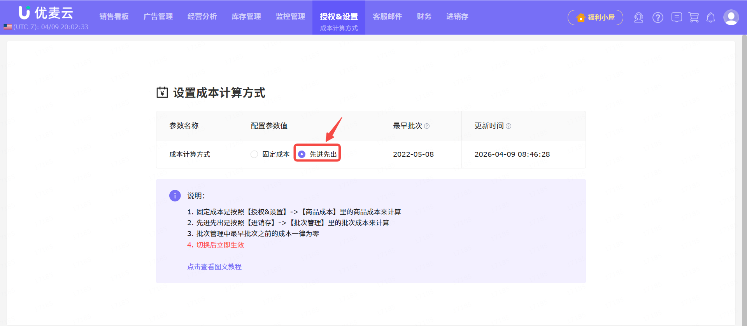Expand the 进销存 menu
Screen dimensions: 747x326
point(457,16)
